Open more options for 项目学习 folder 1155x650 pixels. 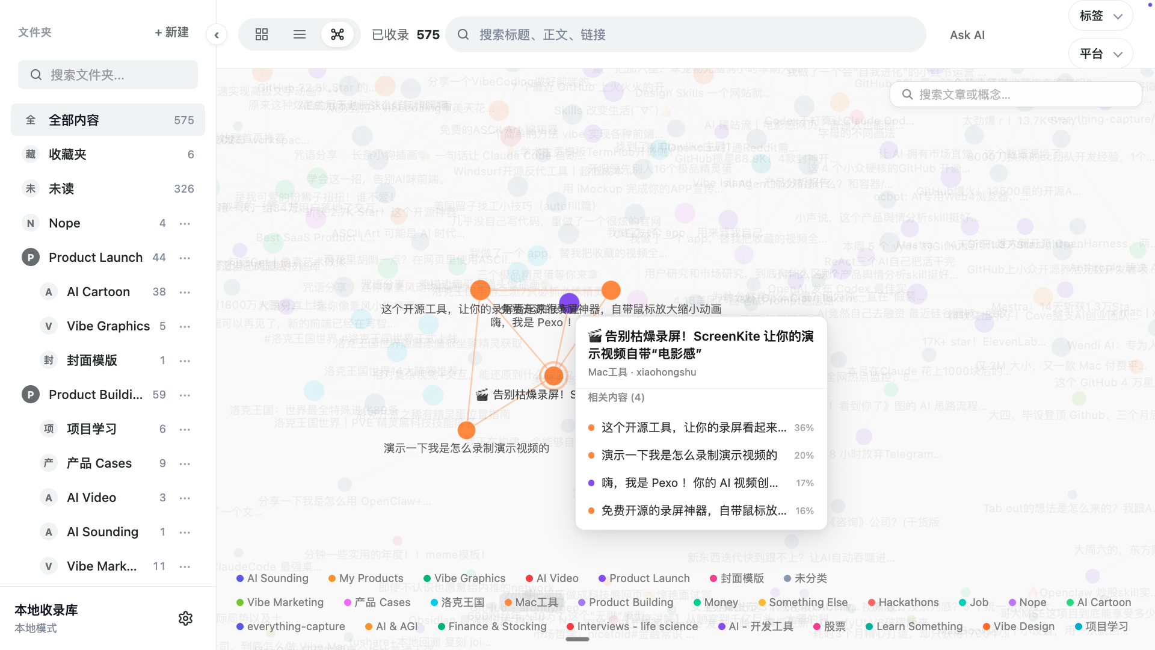[185, 429]
